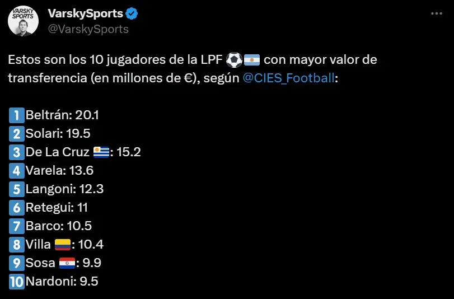454x299 pixels.
Task: Click the Paraguay flag beside Sosa
Action: 67,263
